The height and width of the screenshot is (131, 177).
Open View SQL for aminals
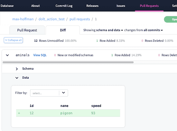[40, 55]
